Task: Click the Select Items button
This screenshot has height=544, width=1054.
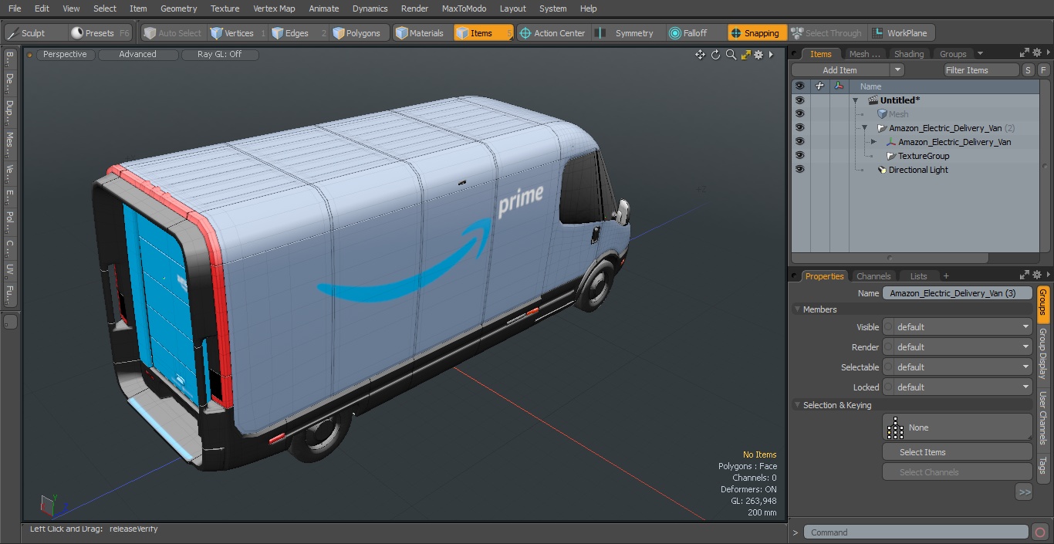Action: point(957,452)
